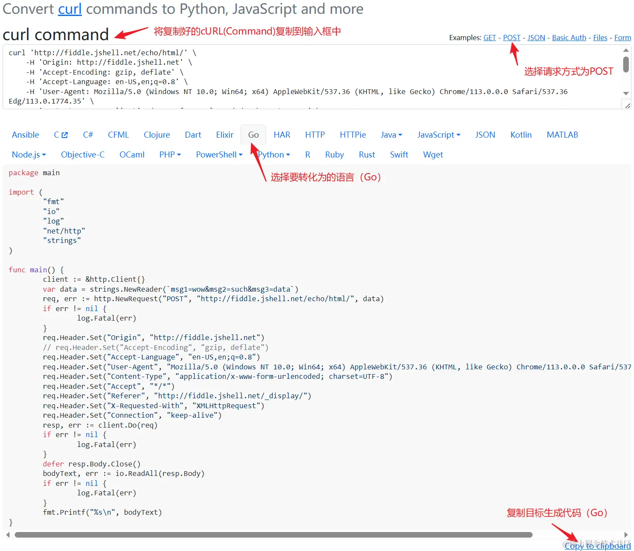Switch to the HTTPie tab
Image resolution: width=634 pixels, height=551 pixels.
(x=353, y=135)
